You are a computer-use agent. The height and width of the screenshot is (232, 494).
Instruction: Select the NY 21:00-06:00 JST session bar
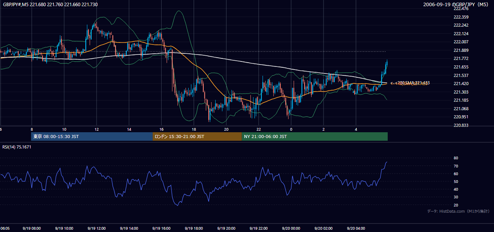[x=315, y=136]
